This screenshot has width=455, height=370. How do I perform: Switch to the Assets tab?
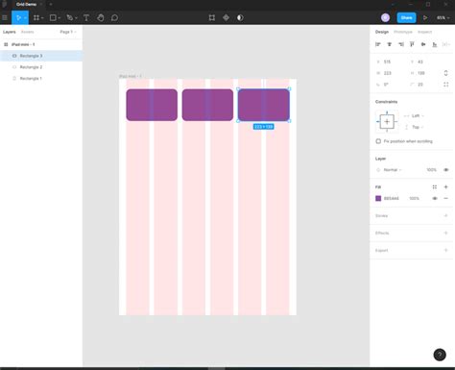coord(27,32)
